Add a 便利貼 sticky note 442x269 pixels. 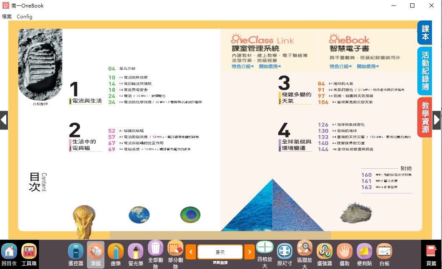(x=364, y=255)
